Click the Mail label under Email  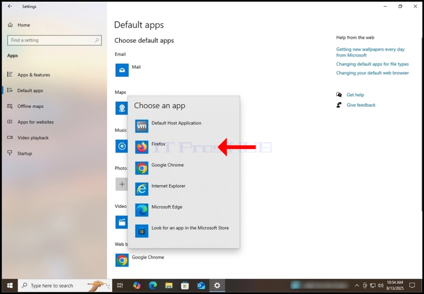coord(136,67)
